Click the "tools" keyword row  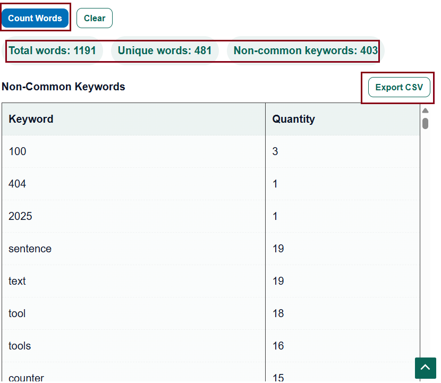click(20, 346)
